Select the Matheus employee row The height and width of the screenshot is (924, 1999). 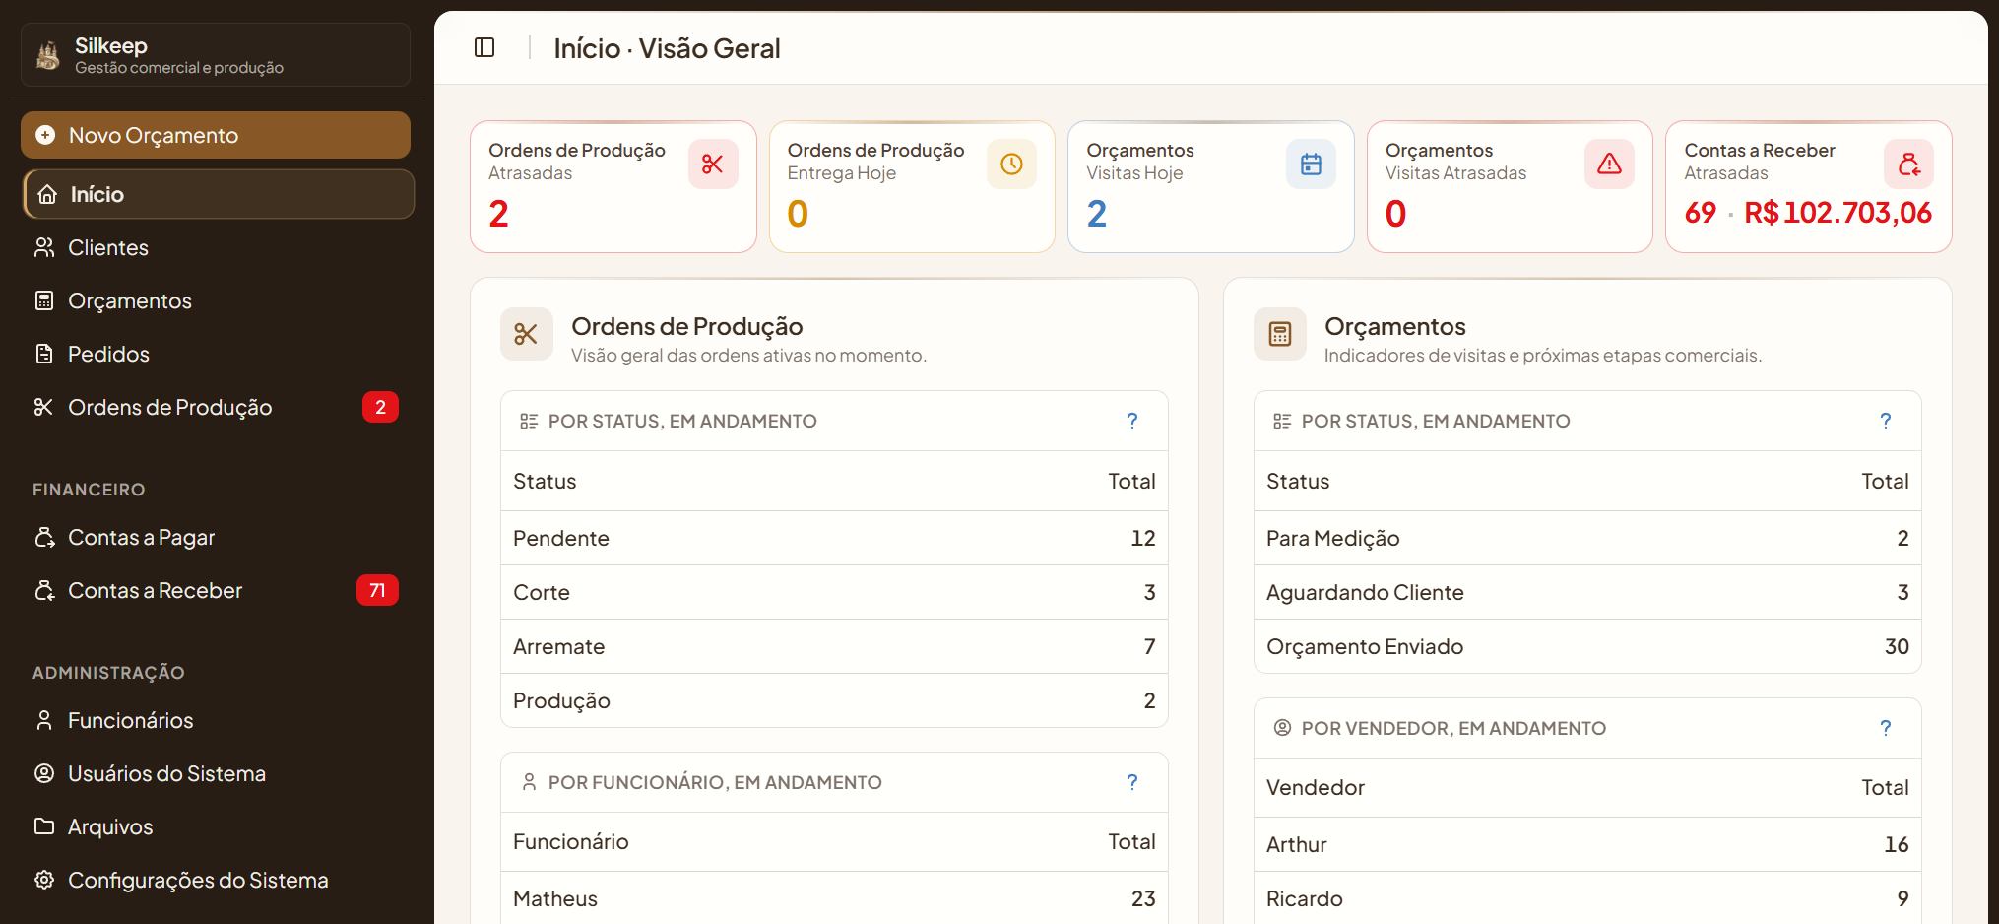(x=834, y=898)
